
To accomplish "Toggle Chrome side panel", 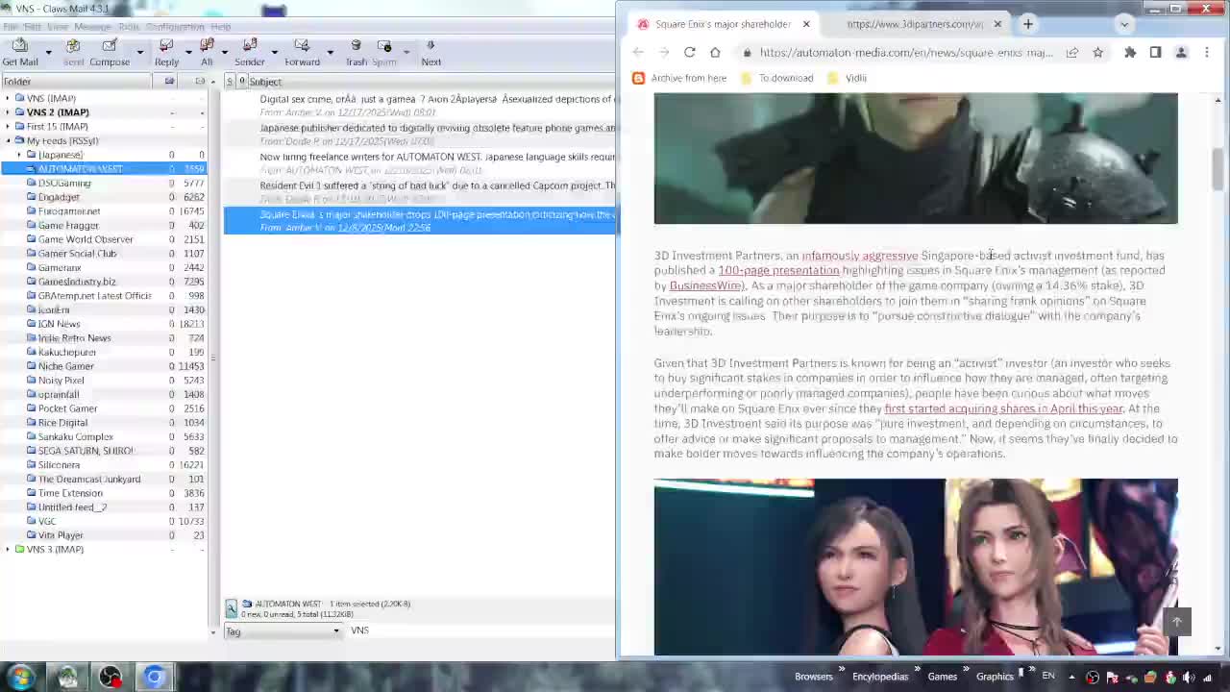I will pyautogui.click(x=1155, y=52).
